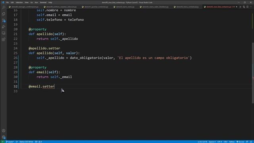Click '@property' decorator on line 20

[x=38, y=29]
